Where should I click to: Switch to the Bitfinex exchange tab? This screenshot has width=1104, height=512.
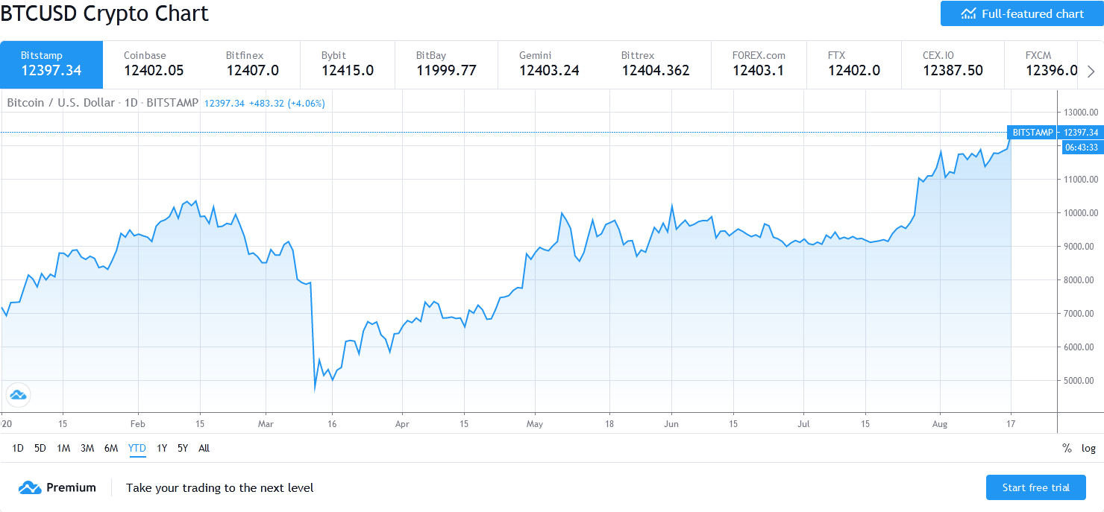tap(253, 64)
